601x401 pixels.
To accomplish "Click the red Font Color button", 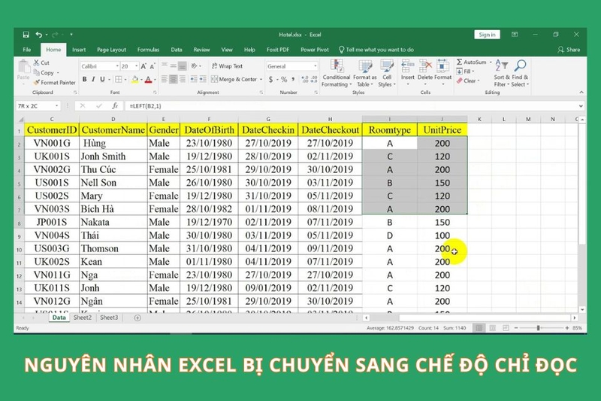I will pos(149,80).
